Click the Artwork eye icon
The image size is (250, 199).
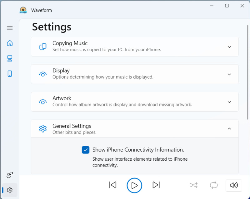[x=43, y=102]
